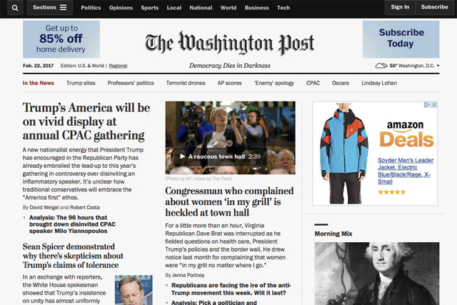This screenshot has width=457, height=305.
Task: Click the five-star rating on the Amazon ad
Action: 392,192
